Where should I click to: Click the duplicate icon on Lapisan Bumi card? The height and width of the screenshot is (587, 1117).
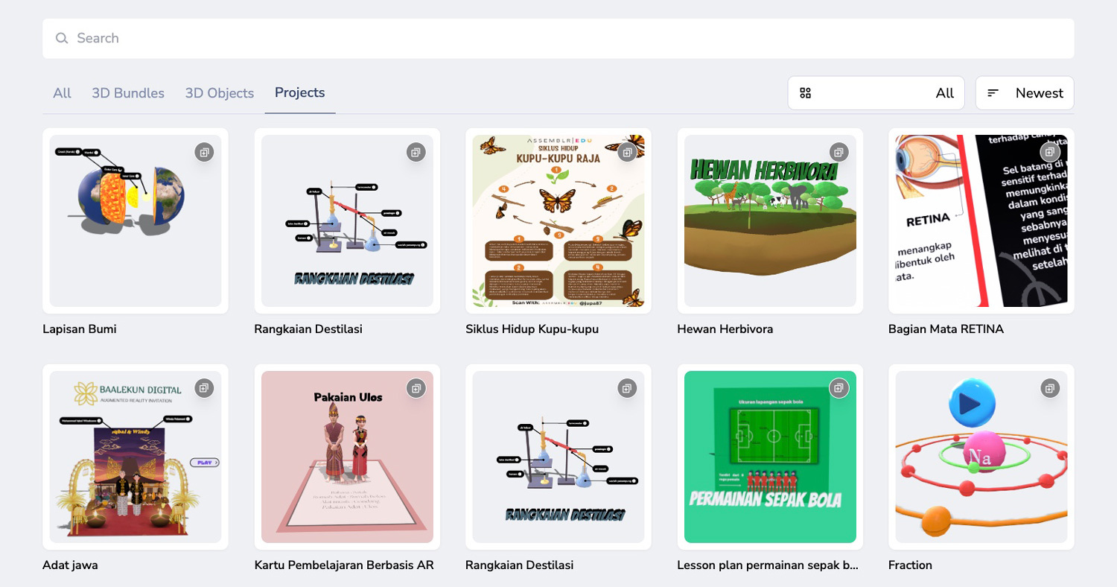click(x=205, y=152)
